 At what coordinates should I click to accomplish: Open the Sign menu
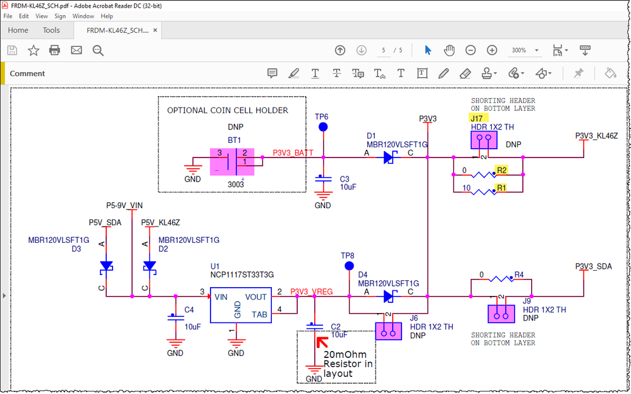(x=60, y=16)
